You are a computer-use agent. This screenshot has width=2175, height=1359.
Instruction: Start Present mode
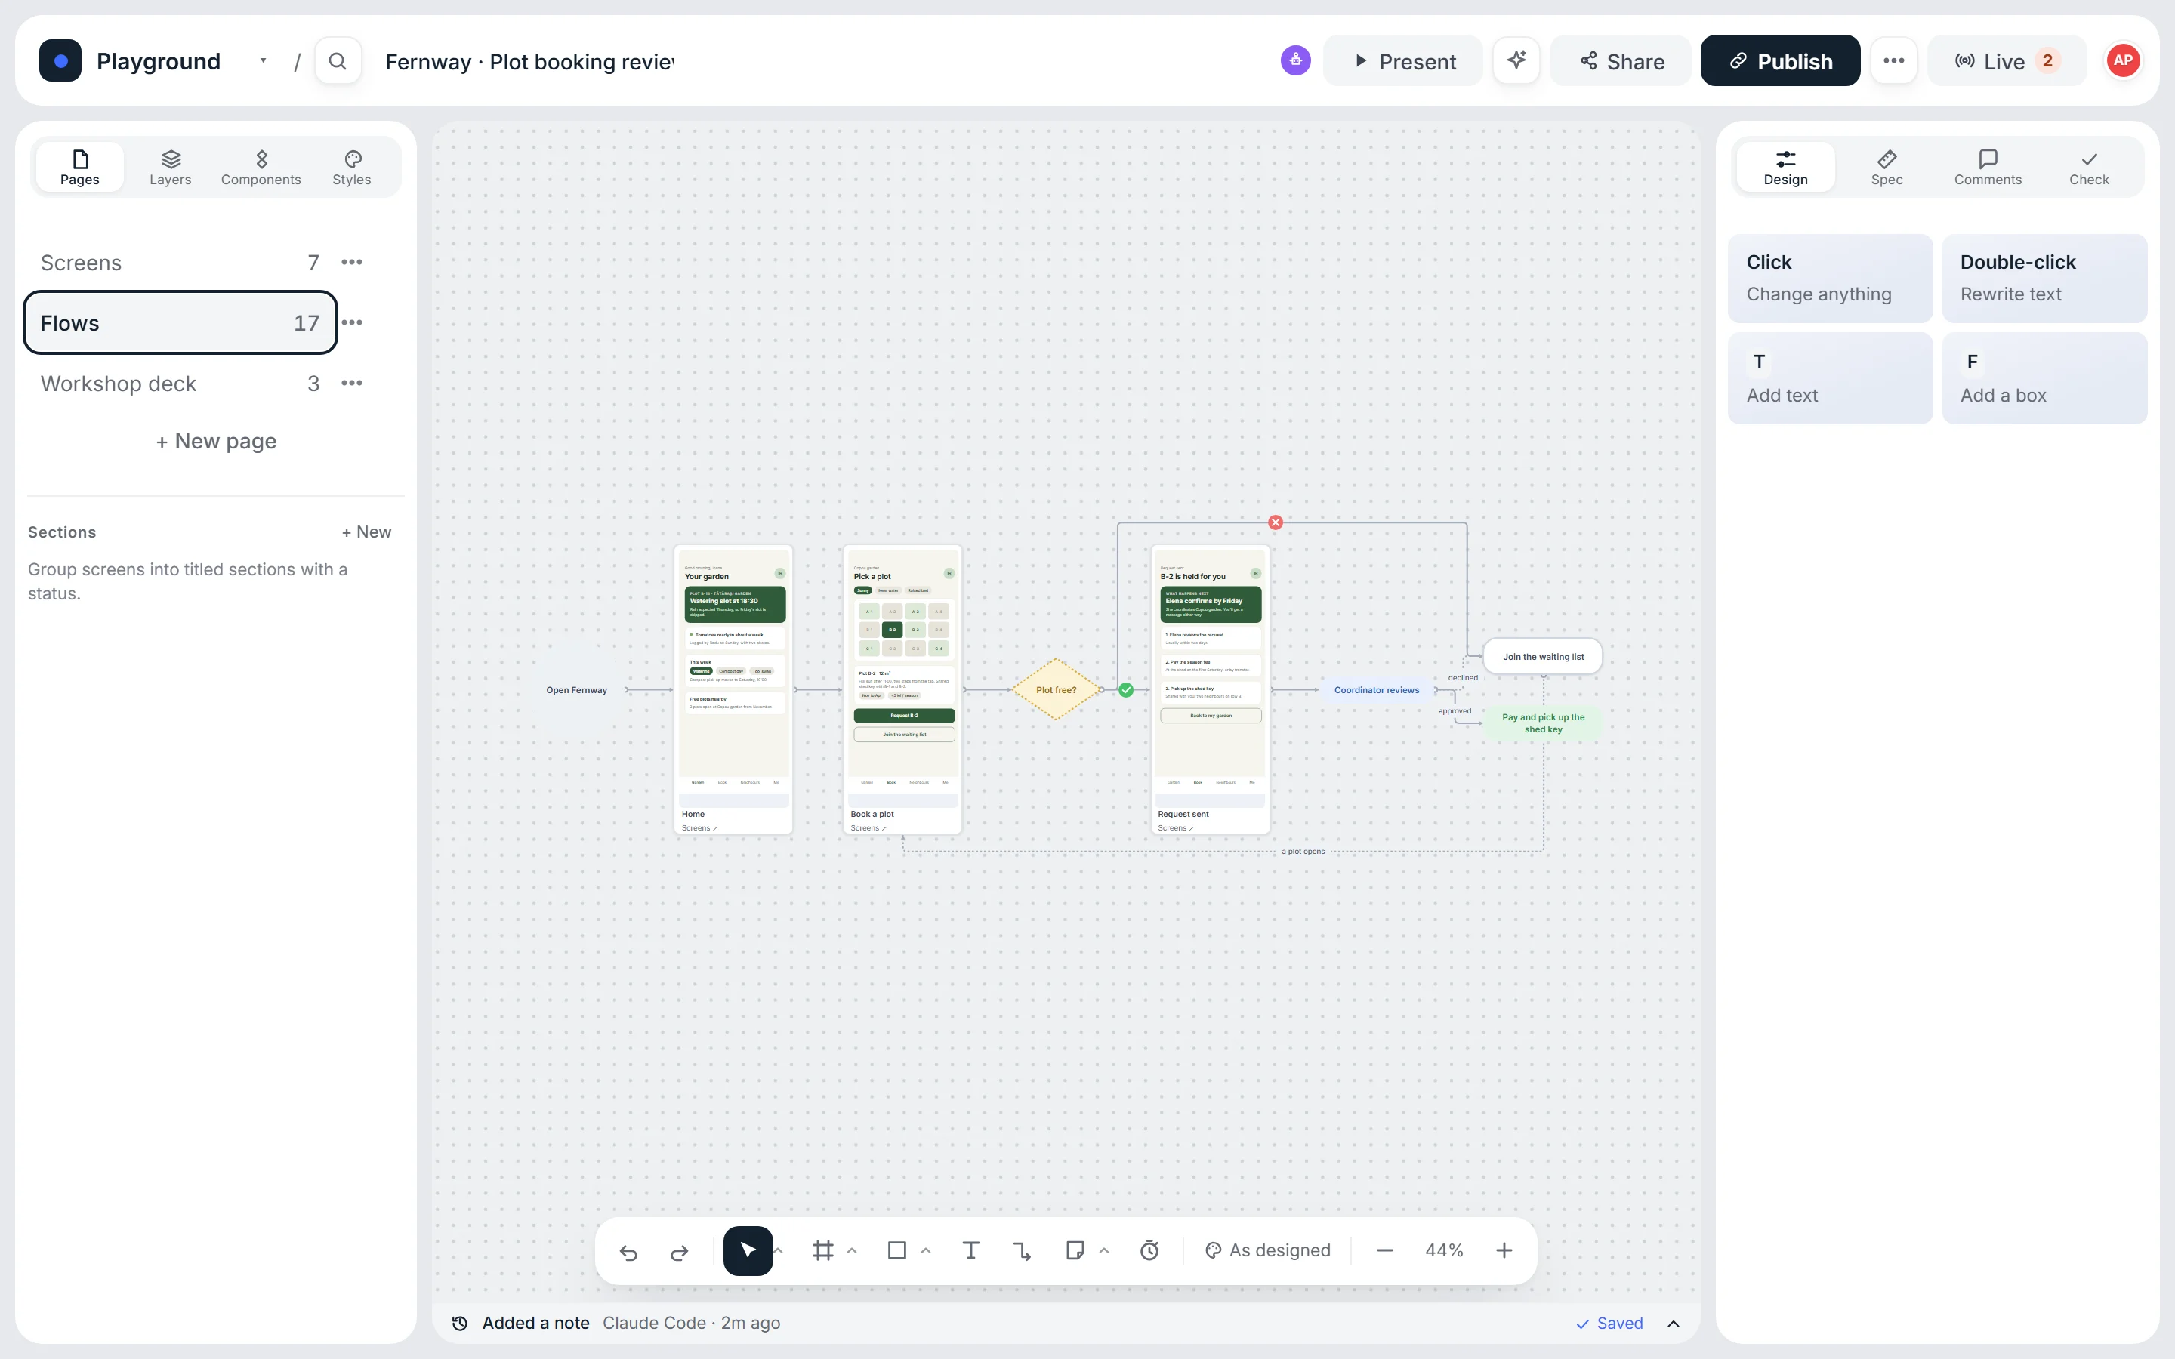pos(1403,61)
